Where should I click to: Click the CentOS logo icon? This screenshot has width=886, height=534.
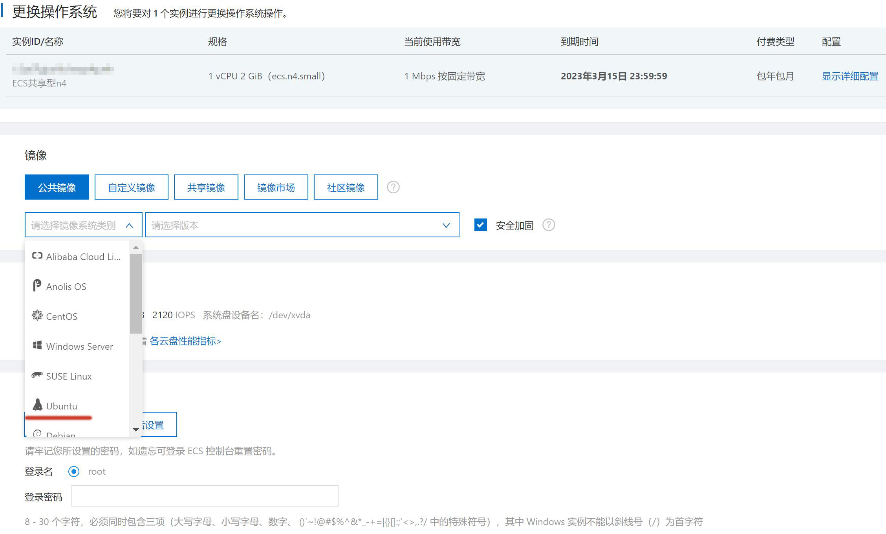(x=37, y=316)
